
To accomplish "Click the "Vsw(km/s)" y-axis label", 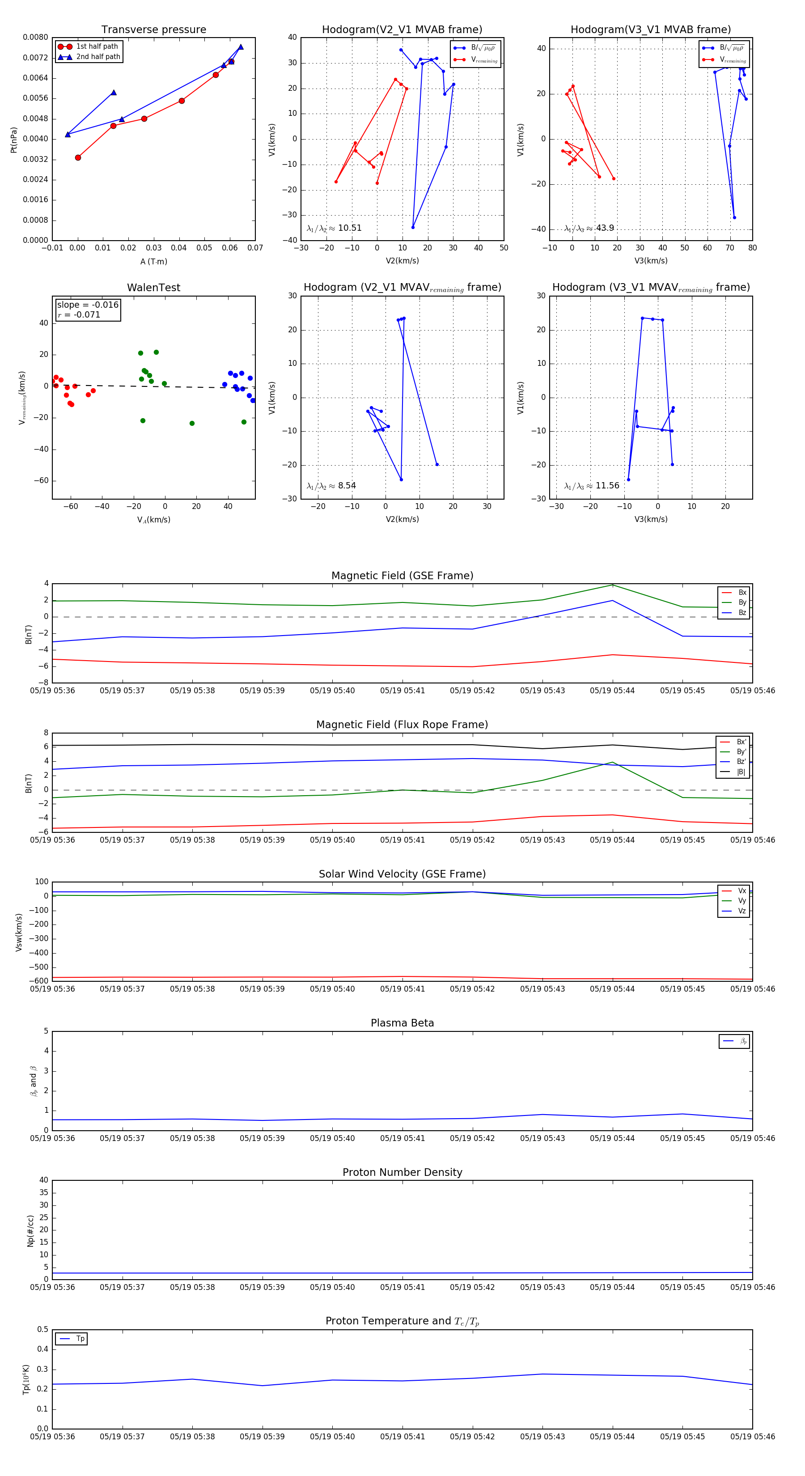I will tap(18, 932).
